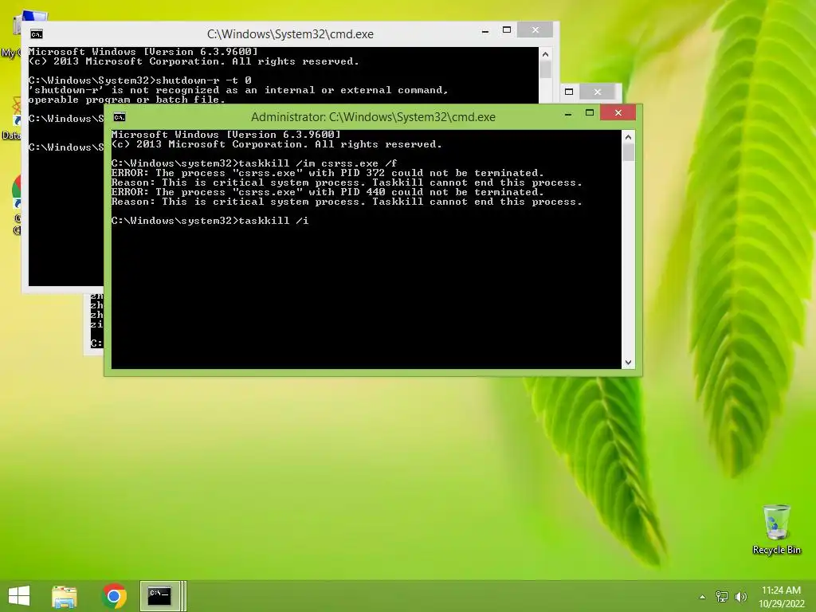Click the Administrator cmd scrollbar down arrow
The image size is (816, 612).
[628, 363]
